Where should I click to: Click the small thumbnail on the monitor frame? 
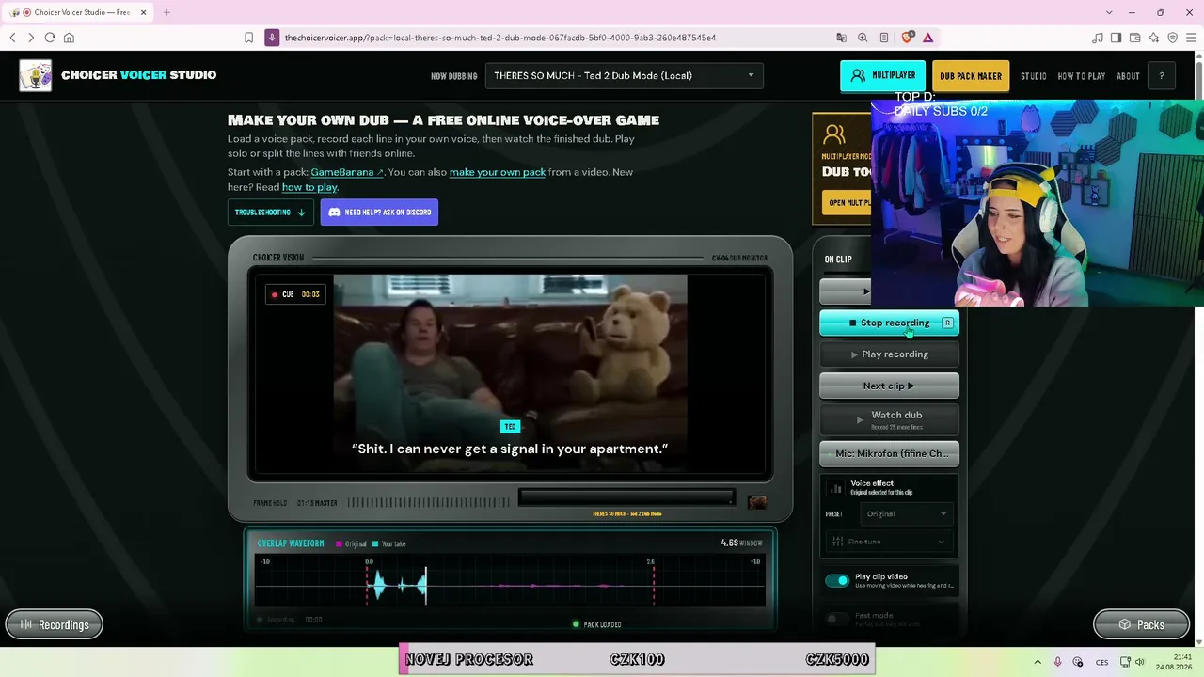pos(757,502)
